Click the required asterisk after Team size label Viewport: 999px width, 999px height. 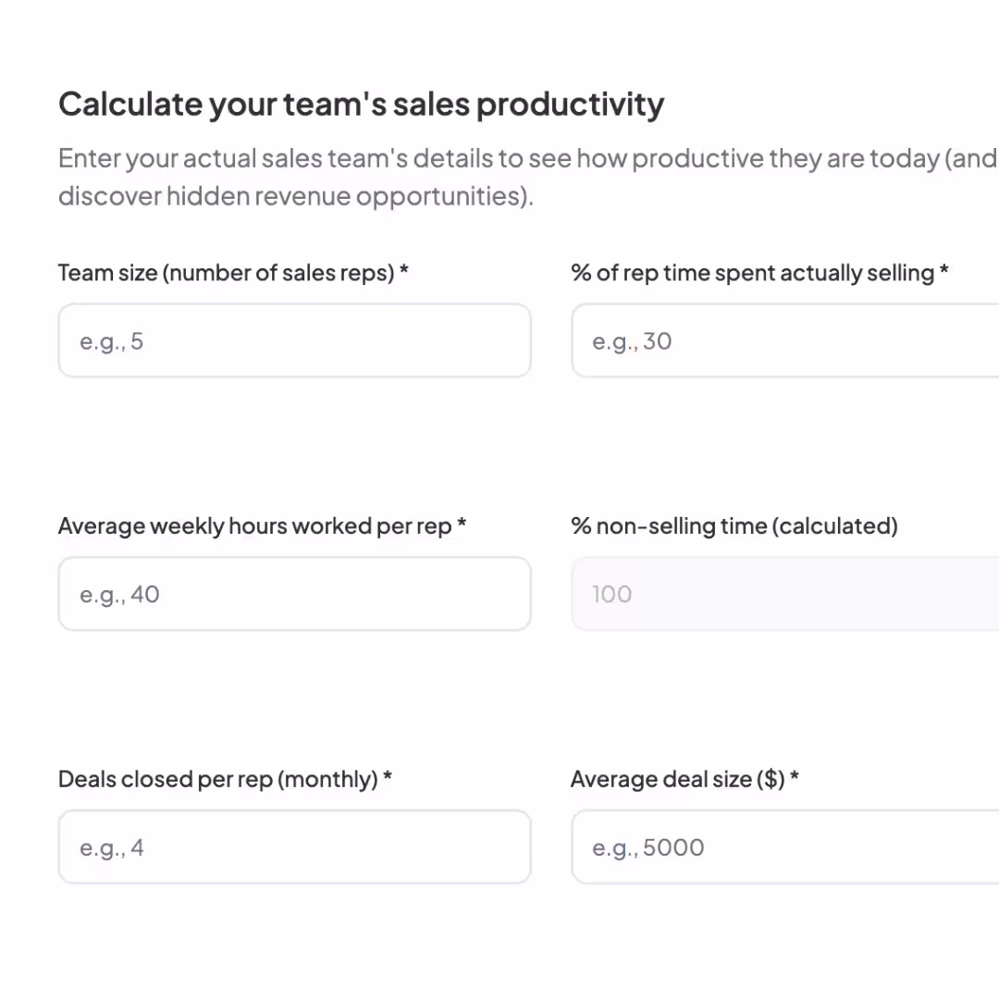[404, 271]
